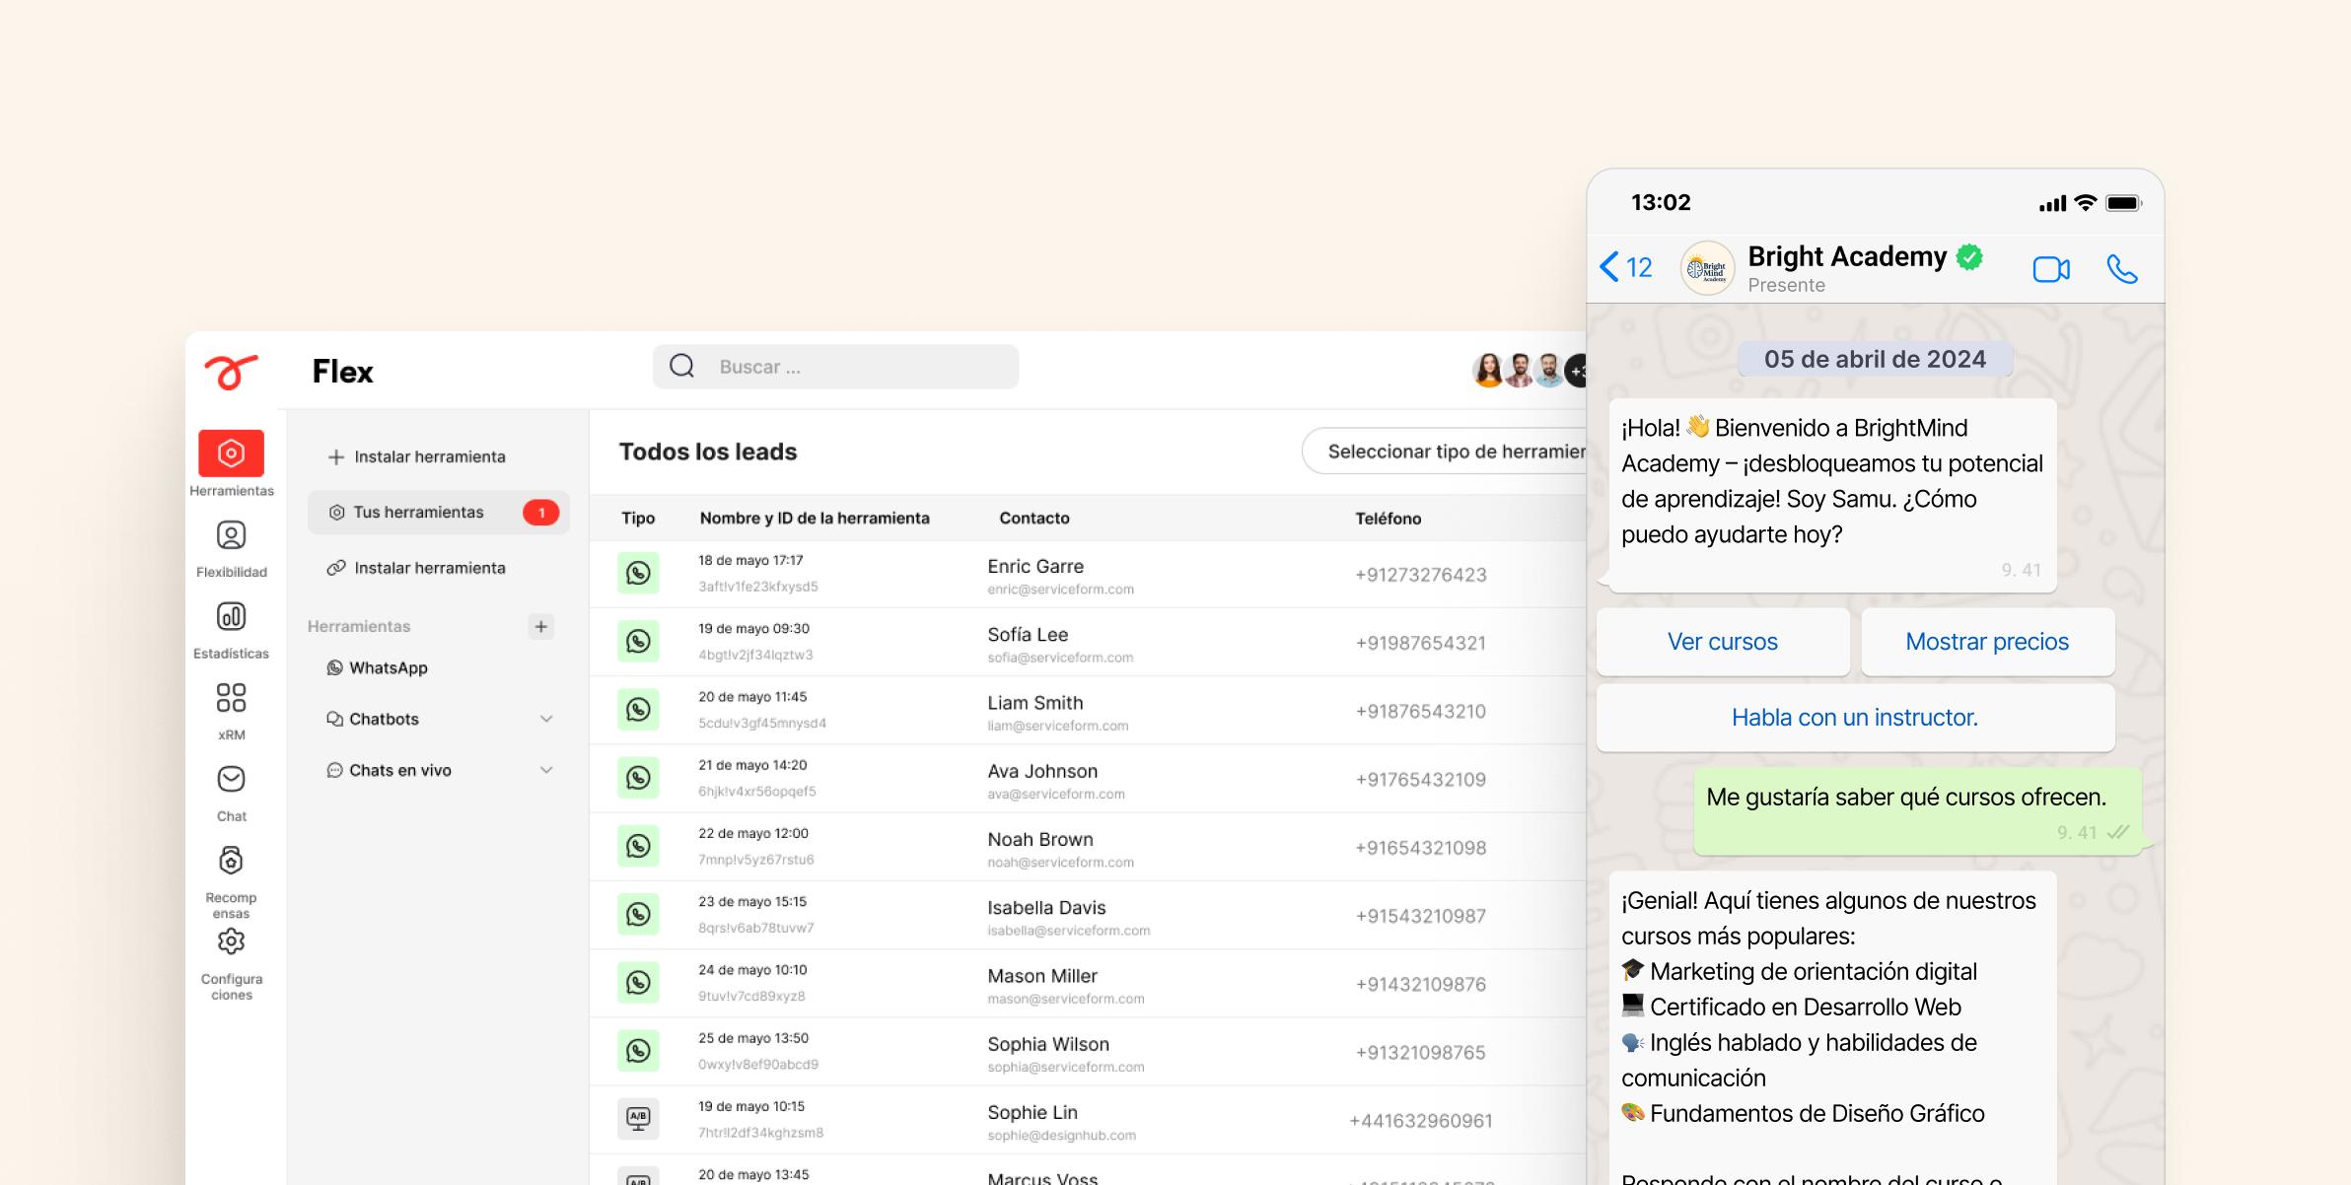Viewport: 2351px width, 1185px height.
Task: Click phone number +441632960961
Action: 1421,1121
